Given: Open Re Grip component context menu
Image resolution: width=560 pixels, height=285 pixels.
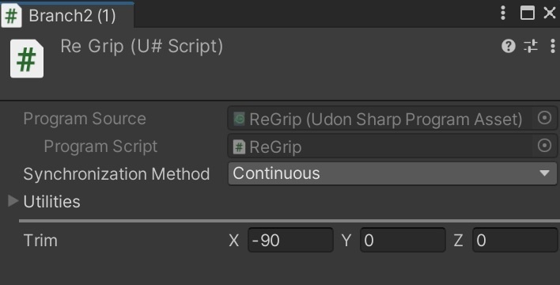Looking at the screenshot, I should click(553, 46).
